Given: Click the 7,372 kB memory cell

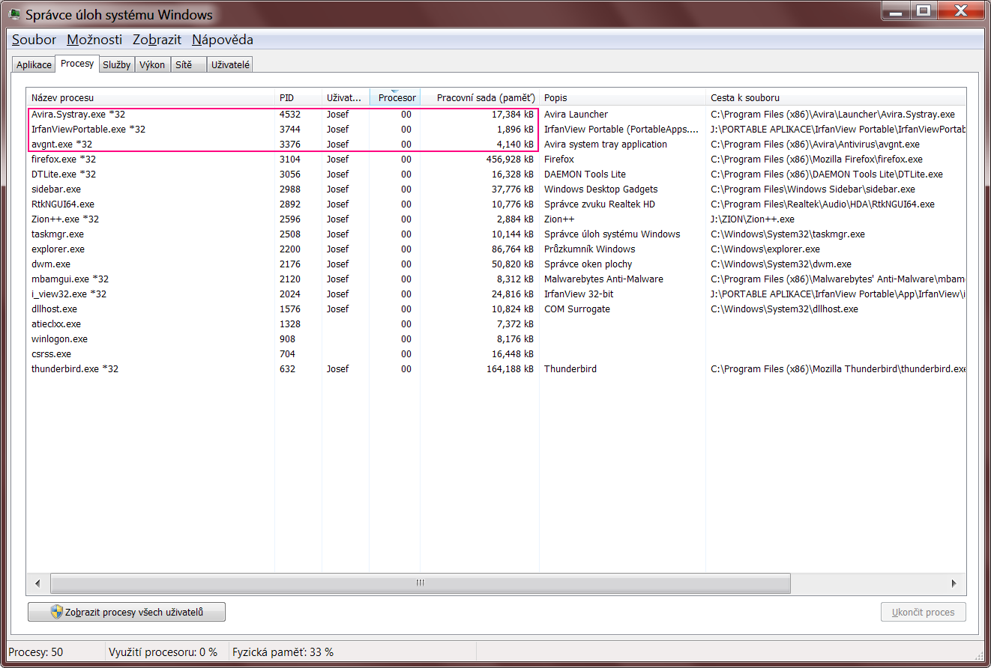Looking at the screenshot, I should coord(515,324).
